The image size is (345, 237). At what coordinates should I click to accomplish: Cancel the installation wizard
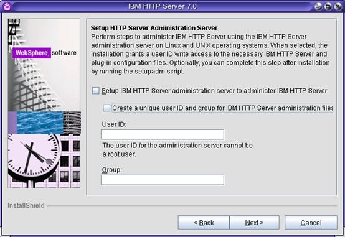pyautogui.click(x=311, y=223)
